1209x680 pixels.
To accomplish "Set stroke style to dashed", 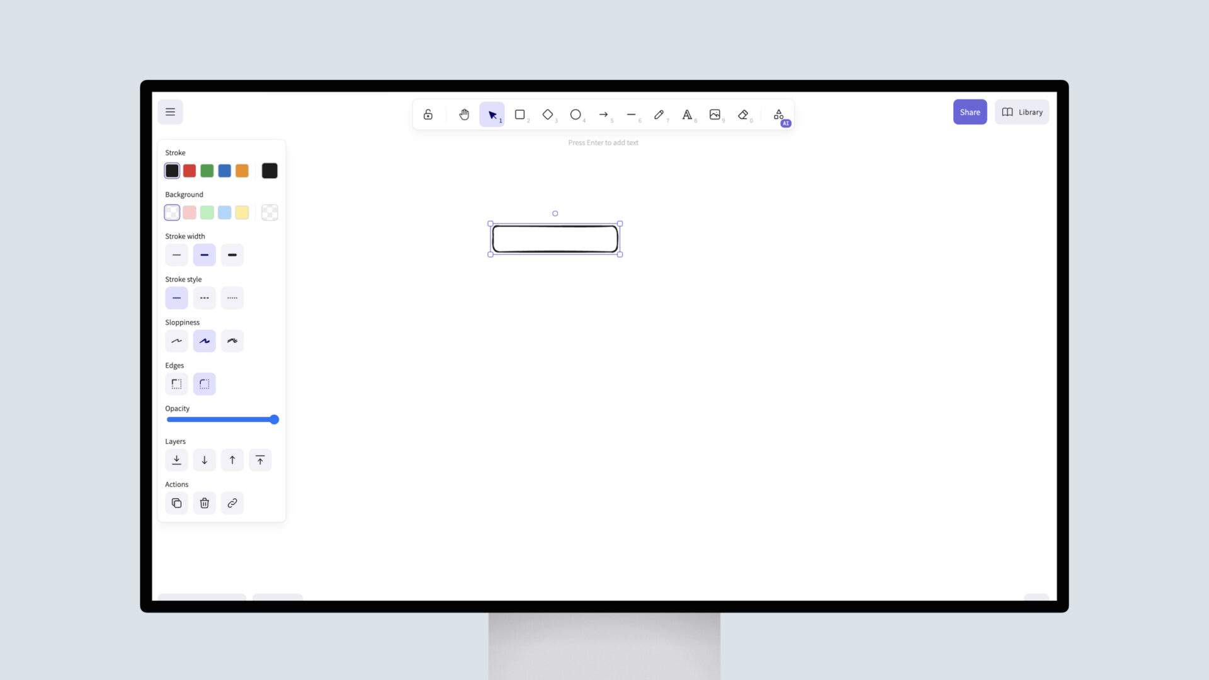I will [x=205, y=298].
